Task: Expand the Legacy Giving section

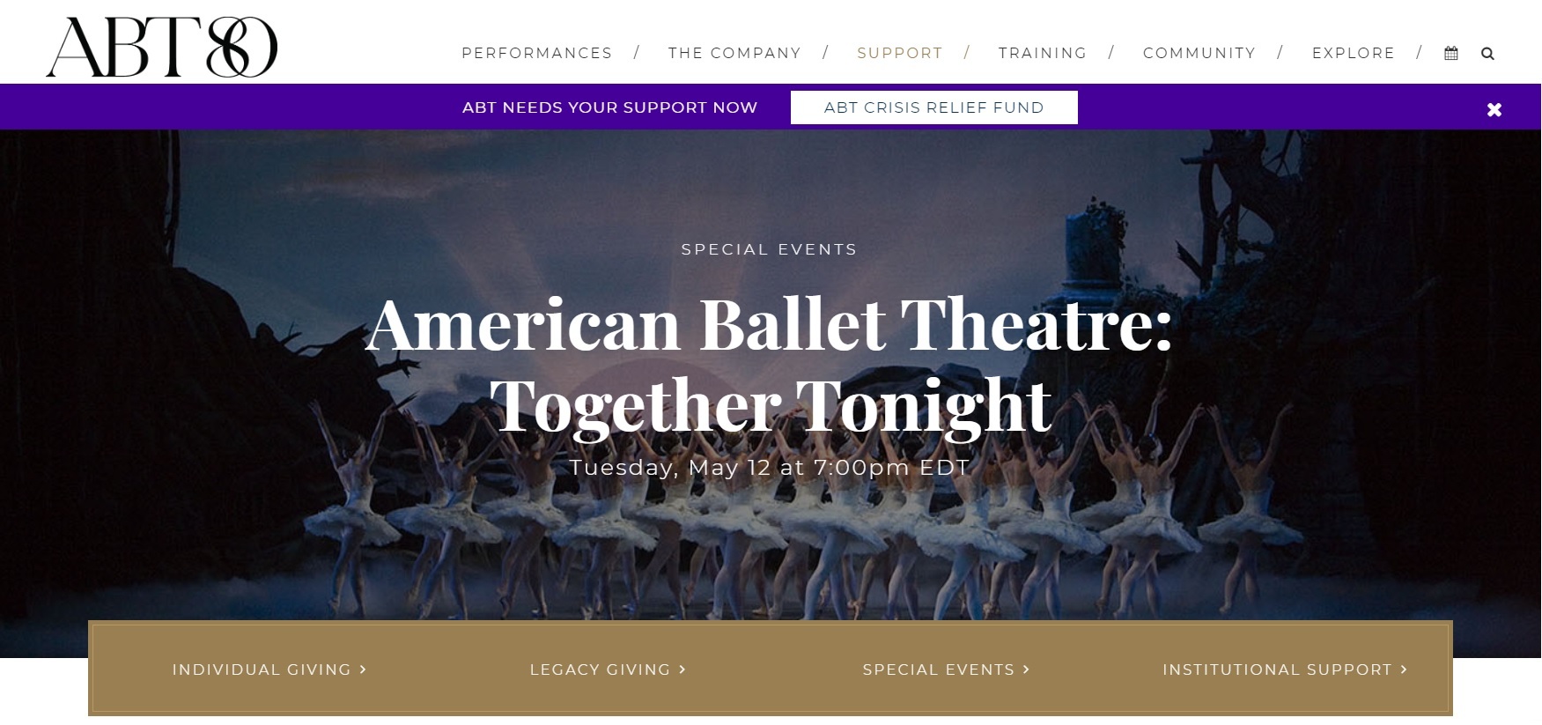Action: tap(607, 670)
